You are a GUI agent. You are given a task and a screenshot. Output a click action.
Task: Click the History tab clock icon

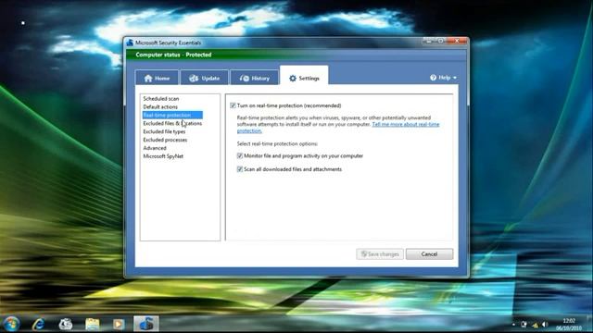click(x=245, y=78)
